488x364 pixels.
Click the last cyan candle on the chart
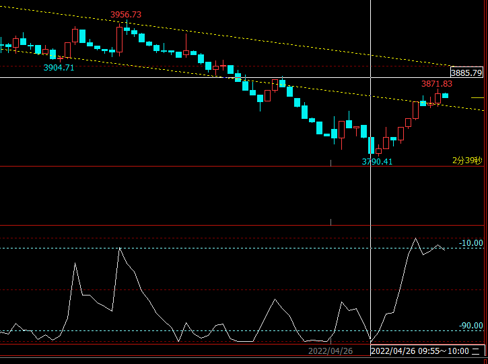[x=445, y=95]
